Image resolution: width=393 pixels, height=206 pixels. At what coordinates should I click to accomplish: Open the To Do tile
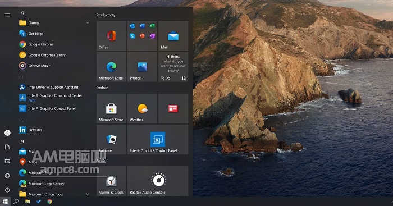pos(173,67)
